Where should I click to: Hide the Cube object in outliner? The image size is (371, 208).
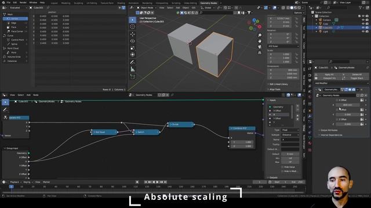click(363, 24)
